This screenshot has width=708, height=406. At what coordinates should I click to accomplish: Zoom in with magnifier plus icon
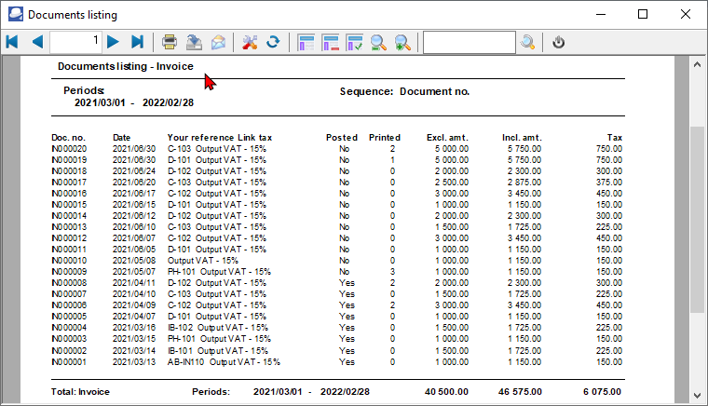click(402, 43)
